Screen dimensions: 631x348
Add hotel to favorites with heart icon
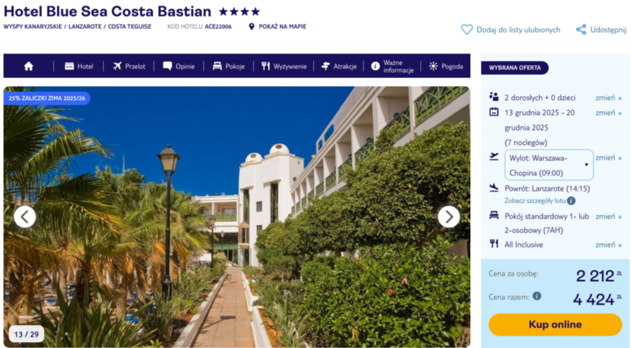(466, 30)
